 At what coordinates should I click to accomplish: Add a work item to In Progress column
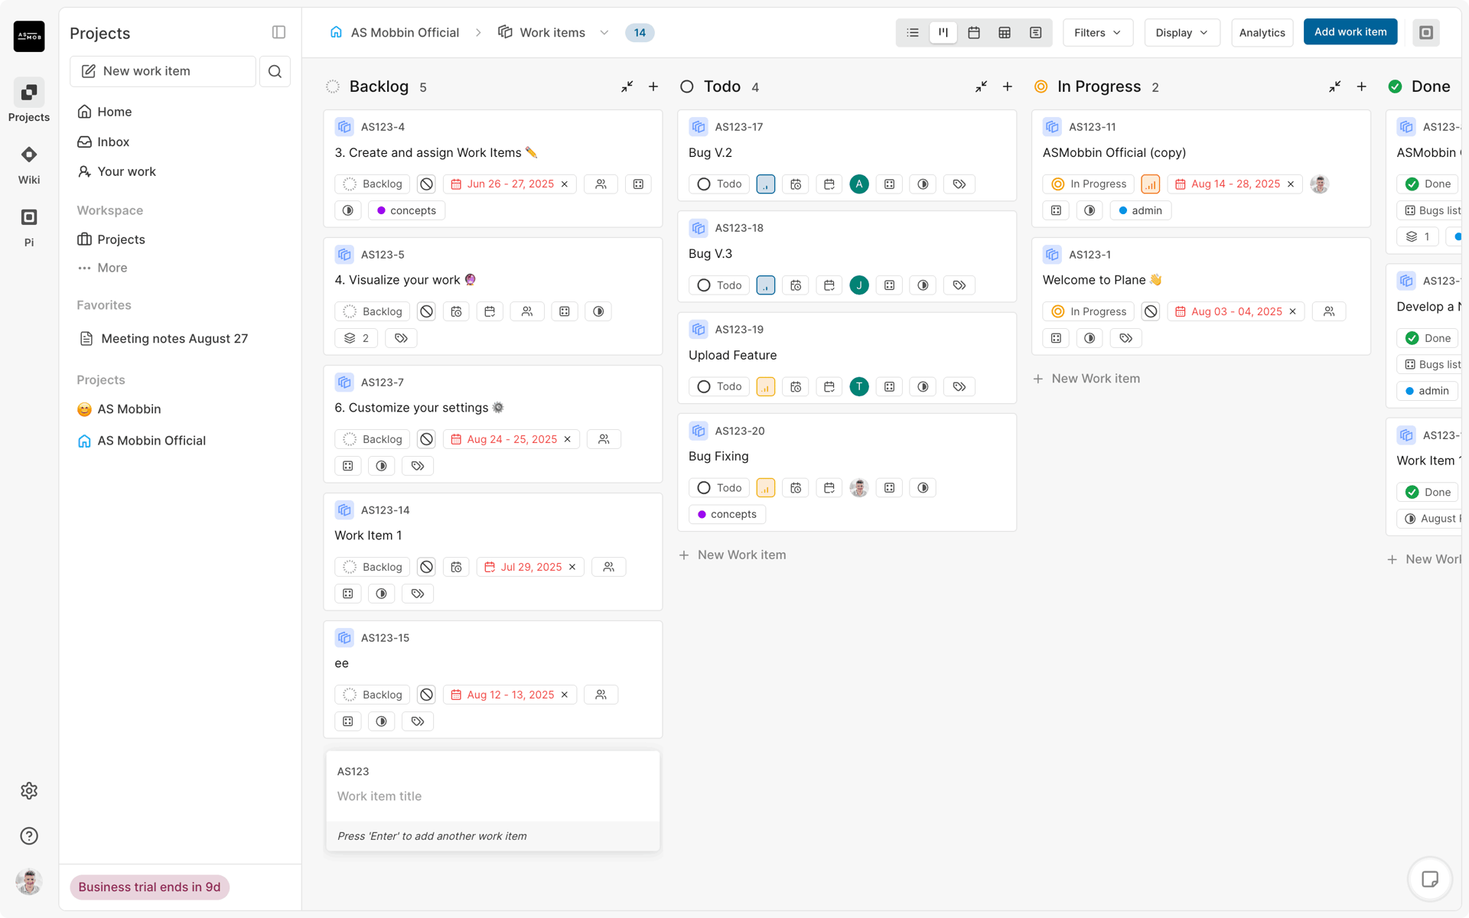click(x=1362, y=86)
